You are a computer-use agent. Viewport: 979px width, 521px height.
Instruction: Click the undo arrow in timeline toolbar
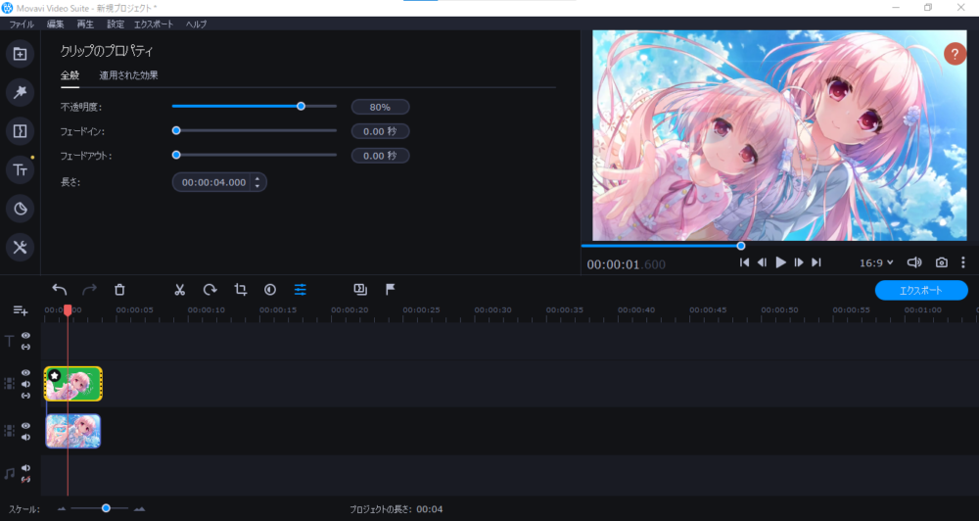(x=60, y=289)
